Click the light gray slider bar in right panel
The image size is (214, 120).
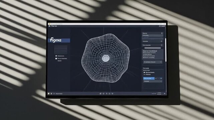[153, 48]
